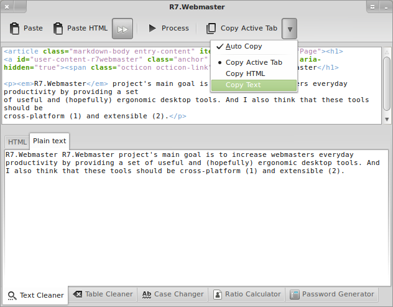This screenshot has width=393, height=307.
Task: Click inside the HTML source editor
Action: pyautogui.click(x=192, y=85)
